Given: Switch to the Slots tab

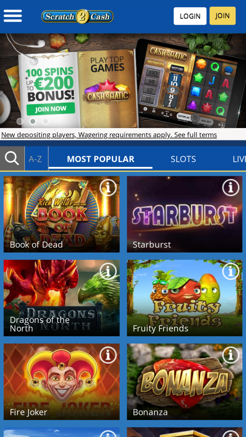Looking at the screenshot, I should coord(183,159).
